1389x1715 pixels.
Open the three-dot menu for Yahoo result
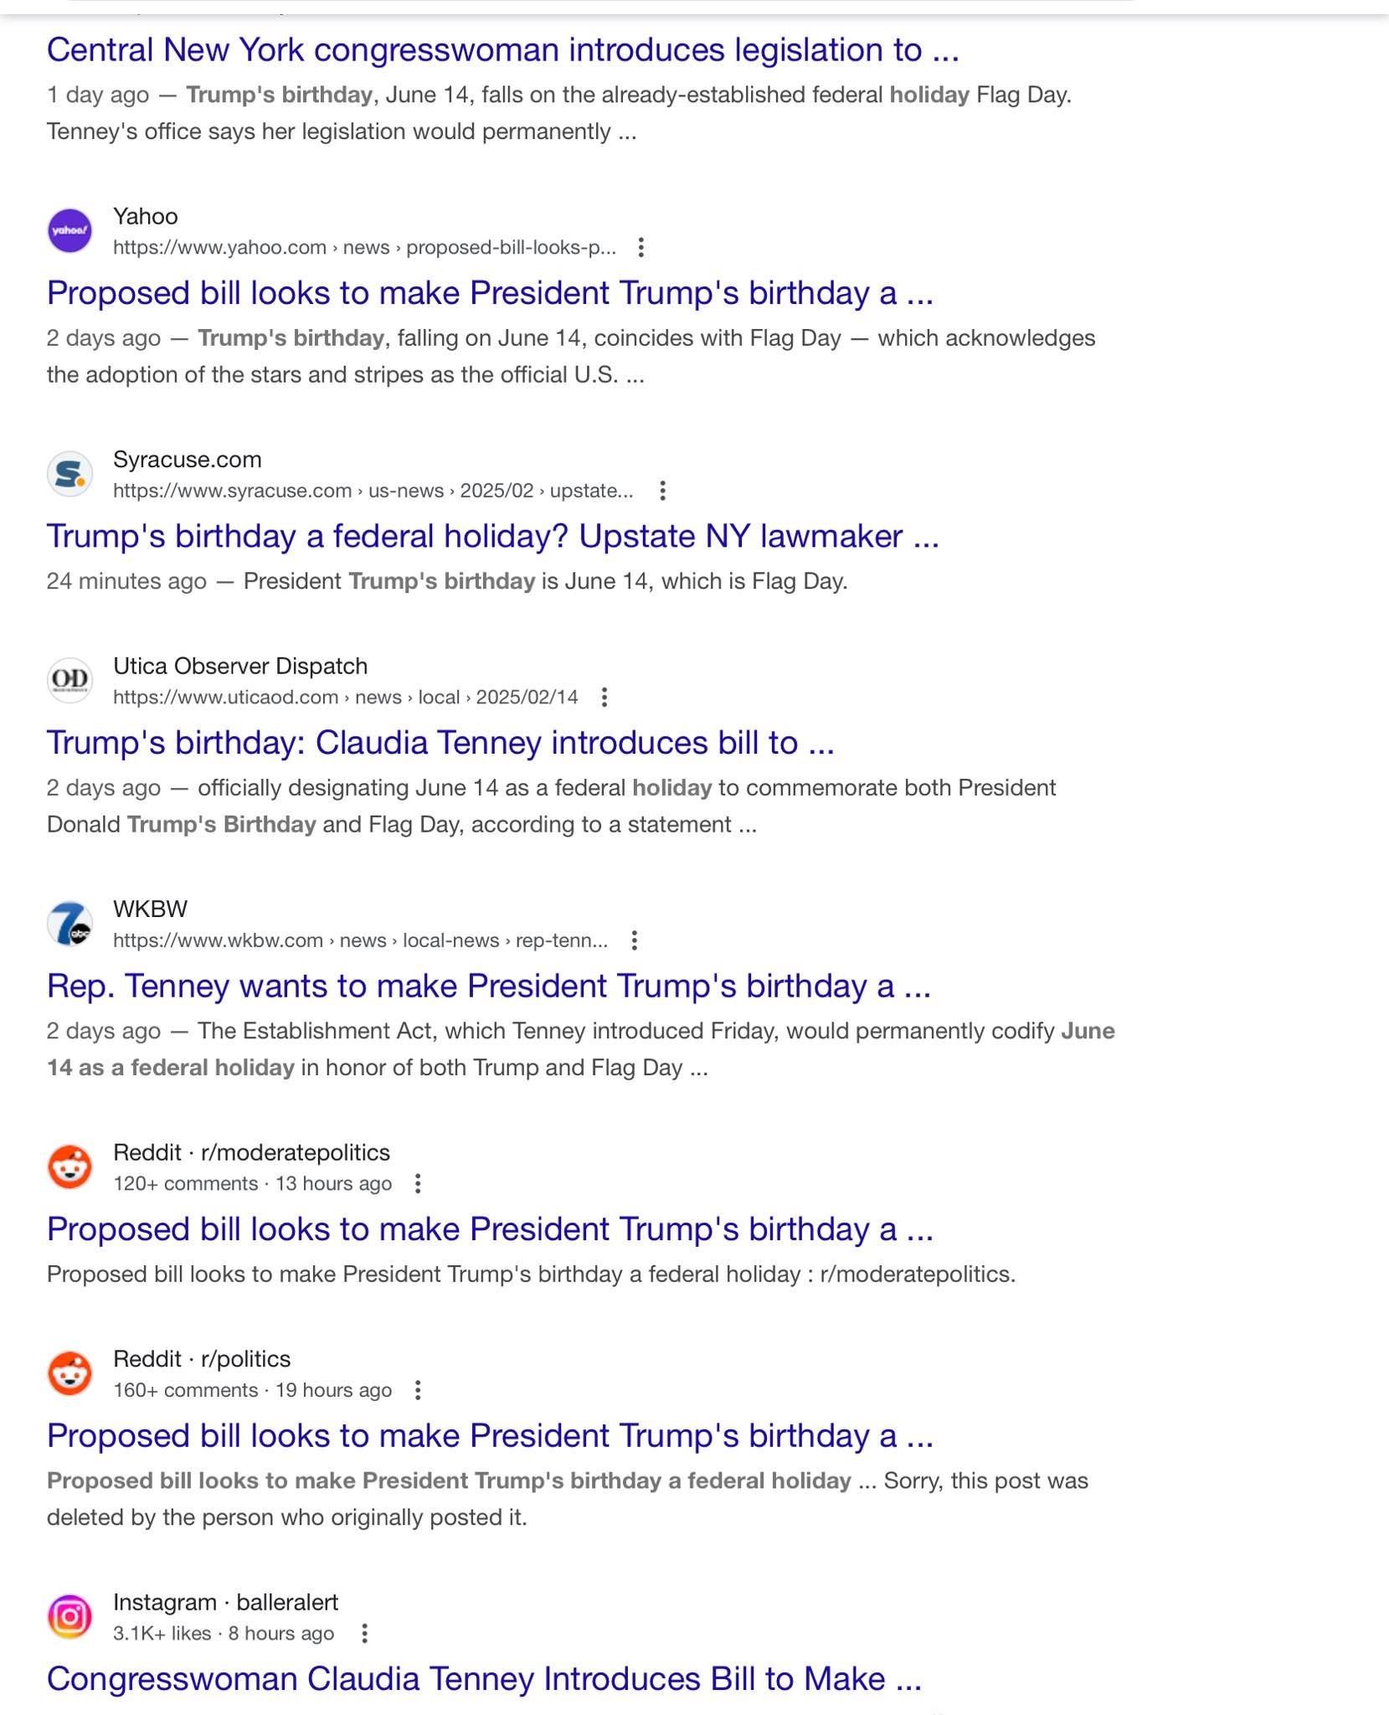(640, 248)
